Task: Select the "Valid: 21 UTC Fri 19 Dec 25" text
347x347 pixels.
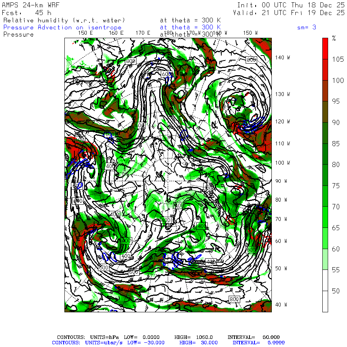Action: [x=289, y=12]
